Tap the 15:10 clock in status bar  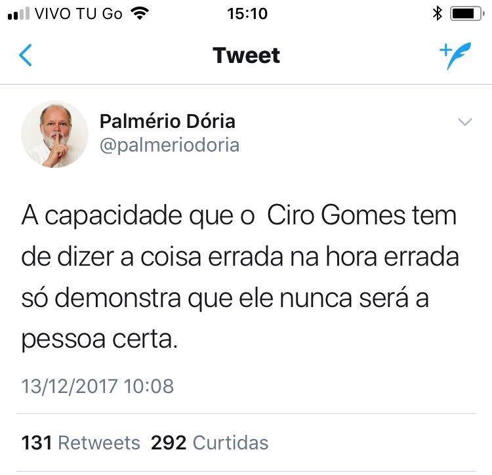pos(247,14)
